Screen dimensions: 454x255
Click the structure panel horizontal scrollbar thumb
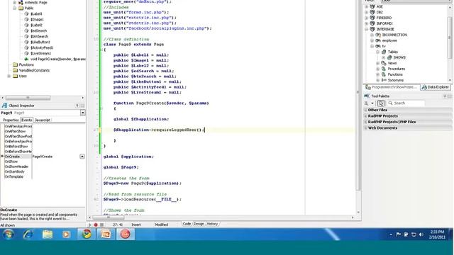pyautogui.click(x=28, y=98)
